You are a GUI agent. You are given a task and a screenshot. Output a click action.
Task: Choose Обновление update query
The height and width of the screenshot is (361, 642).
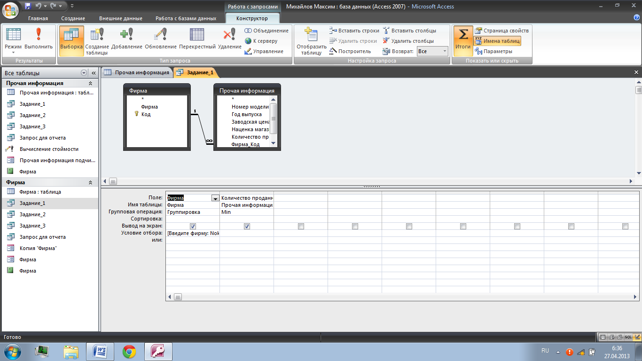(161, 40)
